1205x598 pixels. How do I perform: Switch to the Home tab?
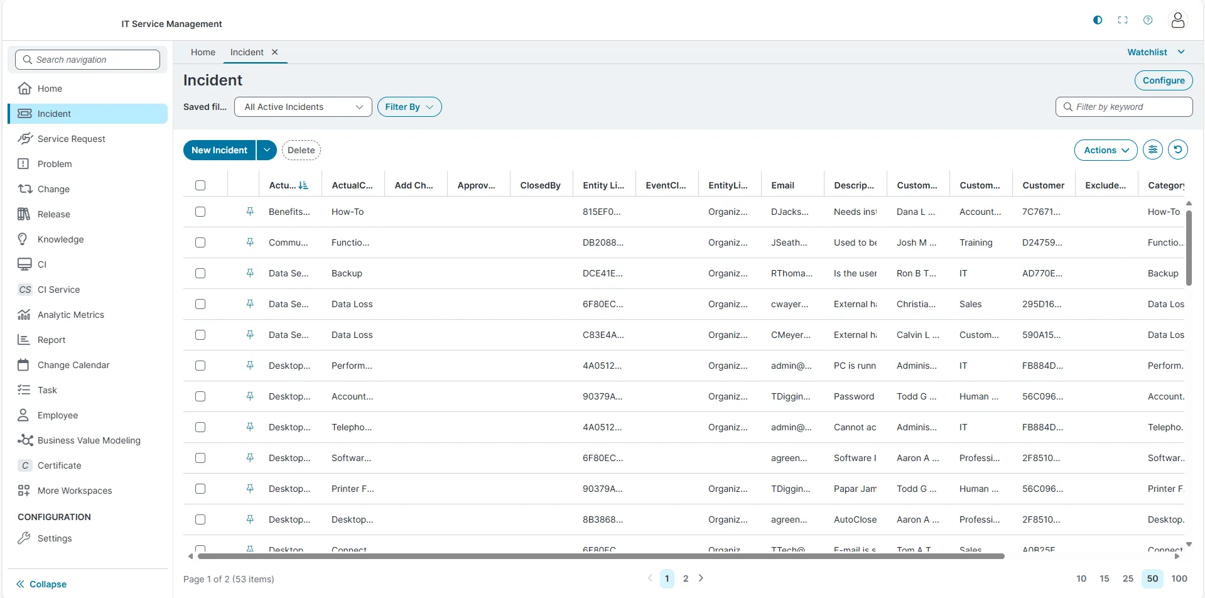coord(203,52)
